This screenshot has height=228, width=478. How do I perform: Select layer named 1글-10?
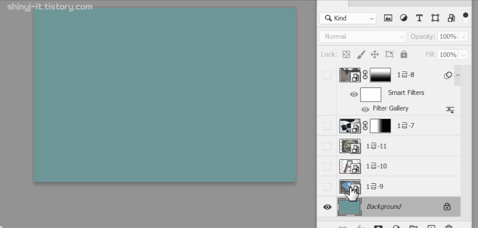click(x=377, y=166)
